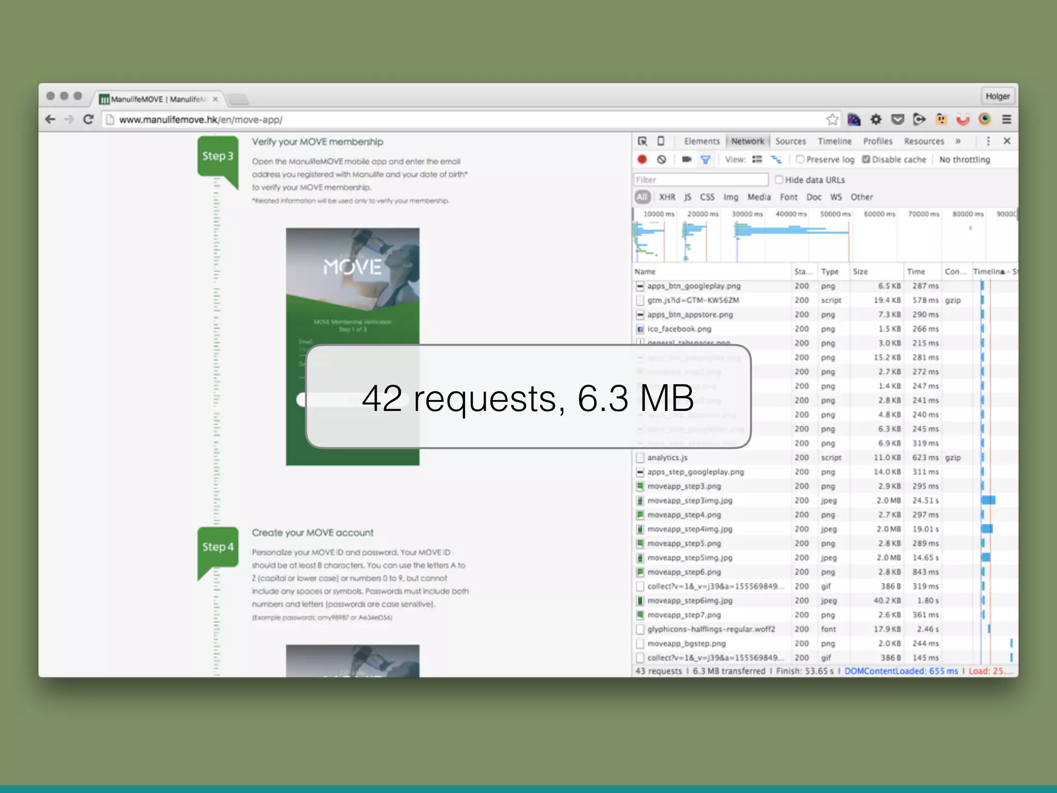The image size is (1057, 793).
Task: Activate the DevTools inspect element icon
Action: coord(642,141)
